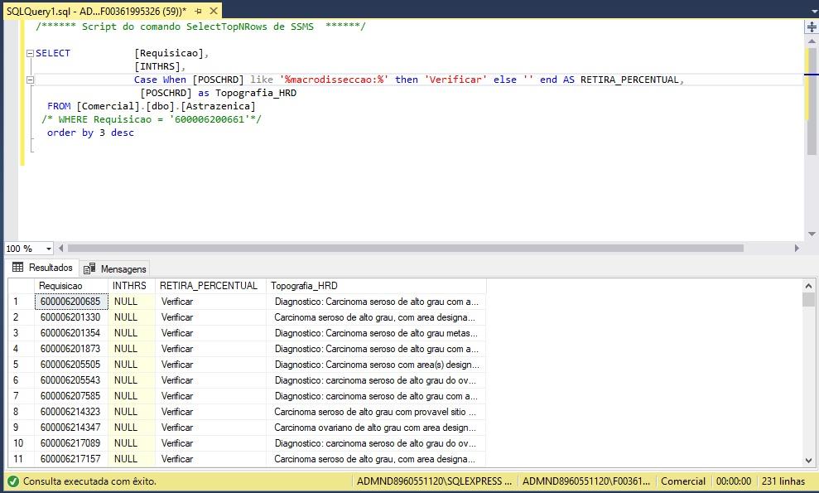Click status text Consulta executada com êxito
The width and height of the screenshot is (819, 493).
pos(89,481)
